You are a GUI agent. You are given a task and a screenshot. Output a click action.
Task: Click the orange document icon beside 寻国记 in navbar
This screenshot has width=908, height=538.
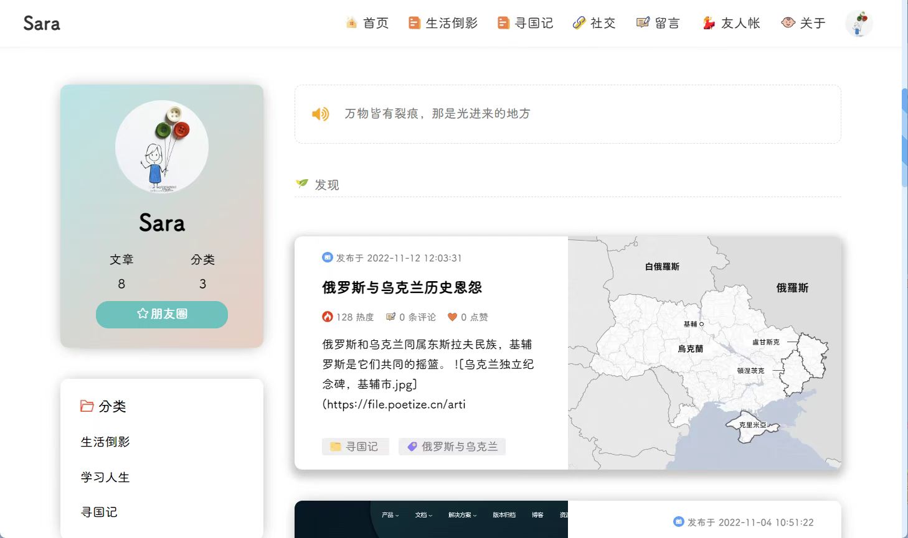pyautogui.click(x=503, y=23)
